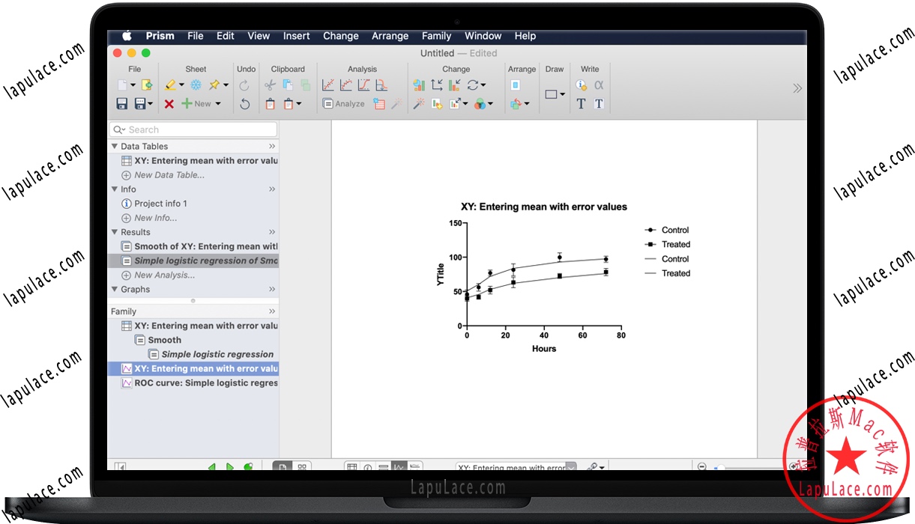Screen dimensions: 915x524
Task: Click the Hours x-axis title
Action: [x=544, y=348]
